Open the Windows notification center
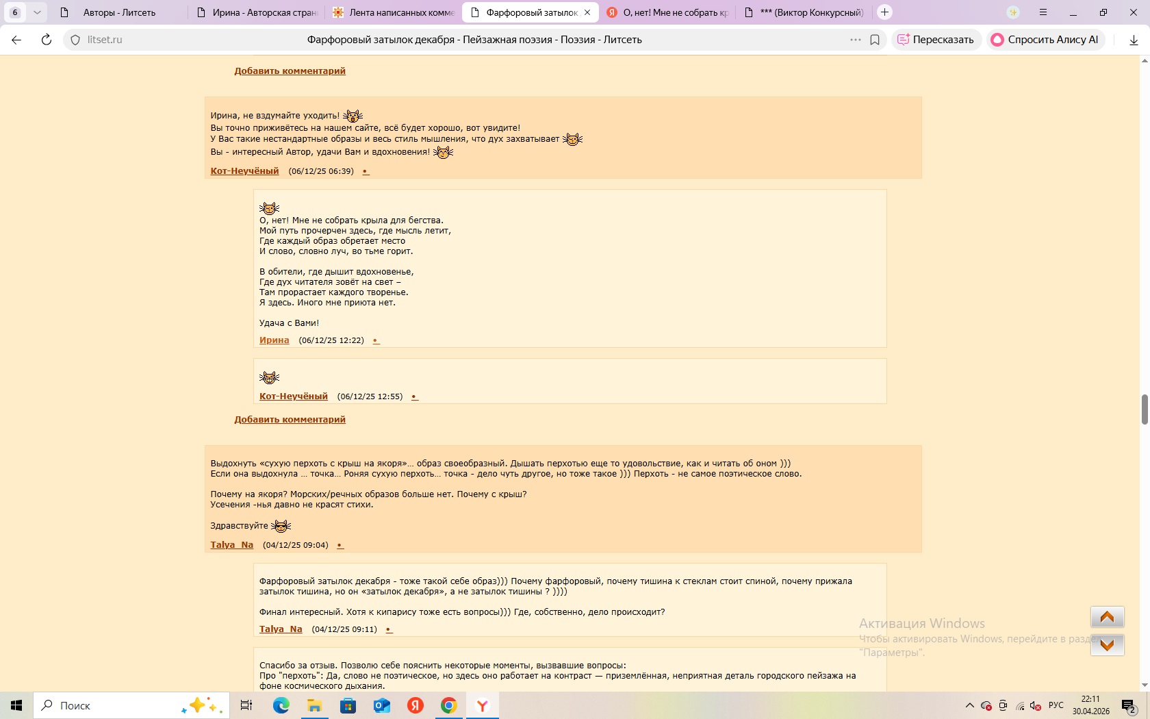The height and width of the screenshot is (719, 1150). coord(1129,705)
